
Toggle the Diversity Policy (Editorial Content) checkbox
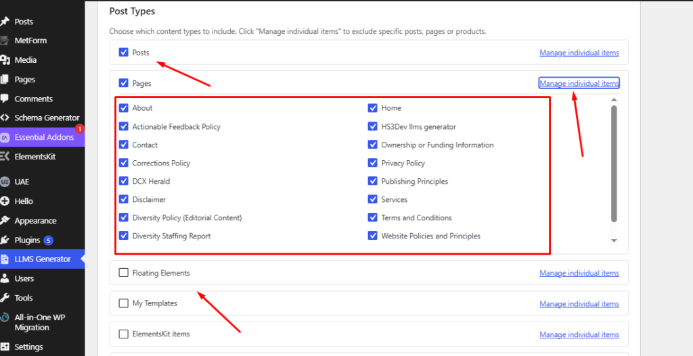pos(123,218)
